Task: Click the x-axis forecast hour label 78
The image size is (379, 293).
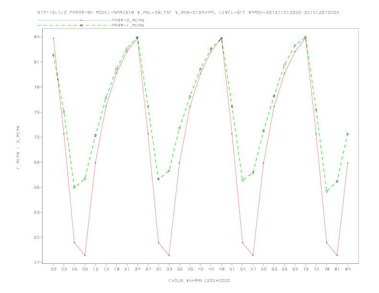Action: pyautogui.click(x=327, y=269)
